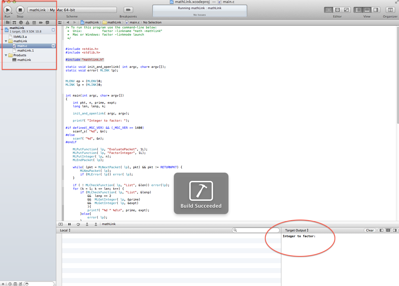Choose the My Mac 64-bit destination

[62, 10]
